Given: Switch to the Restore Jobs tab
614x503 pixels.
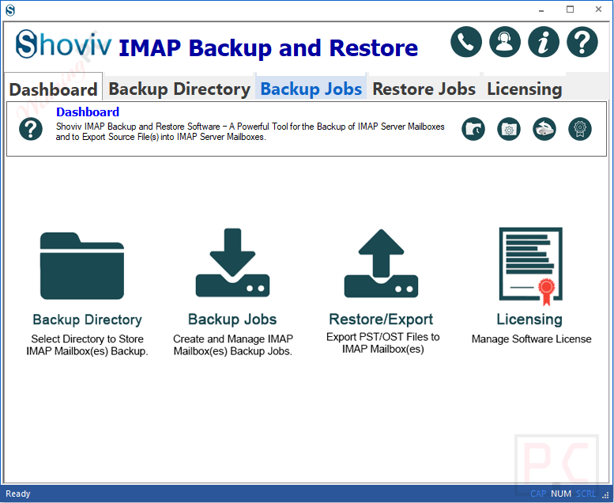Looking at the screenshot, I should (x=424, y=89).
